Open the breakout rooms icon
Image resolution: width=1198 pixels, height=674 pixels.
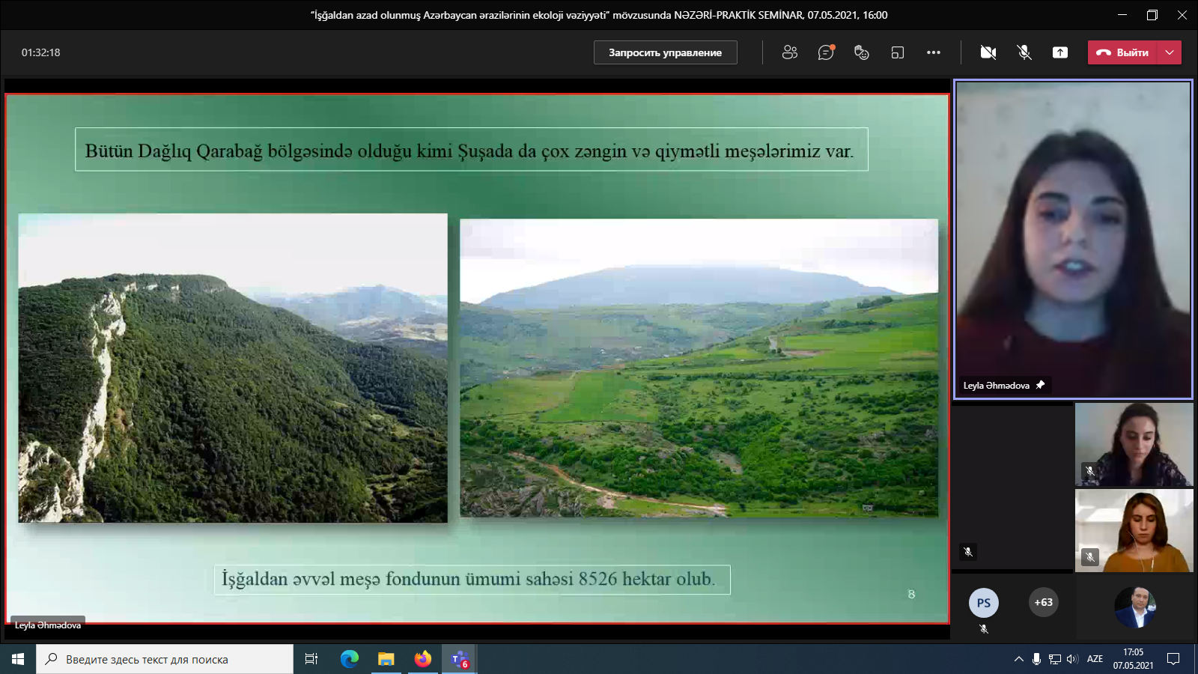[898, 52]
